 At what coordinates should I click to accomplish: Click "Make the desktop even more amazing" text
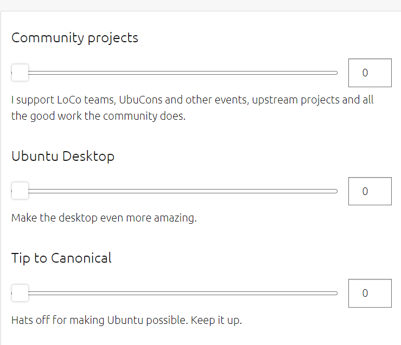104,218
